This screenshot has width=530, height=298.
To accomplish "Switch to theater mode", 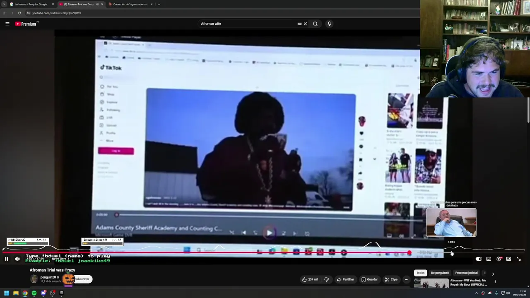I will tap(508, 259).
